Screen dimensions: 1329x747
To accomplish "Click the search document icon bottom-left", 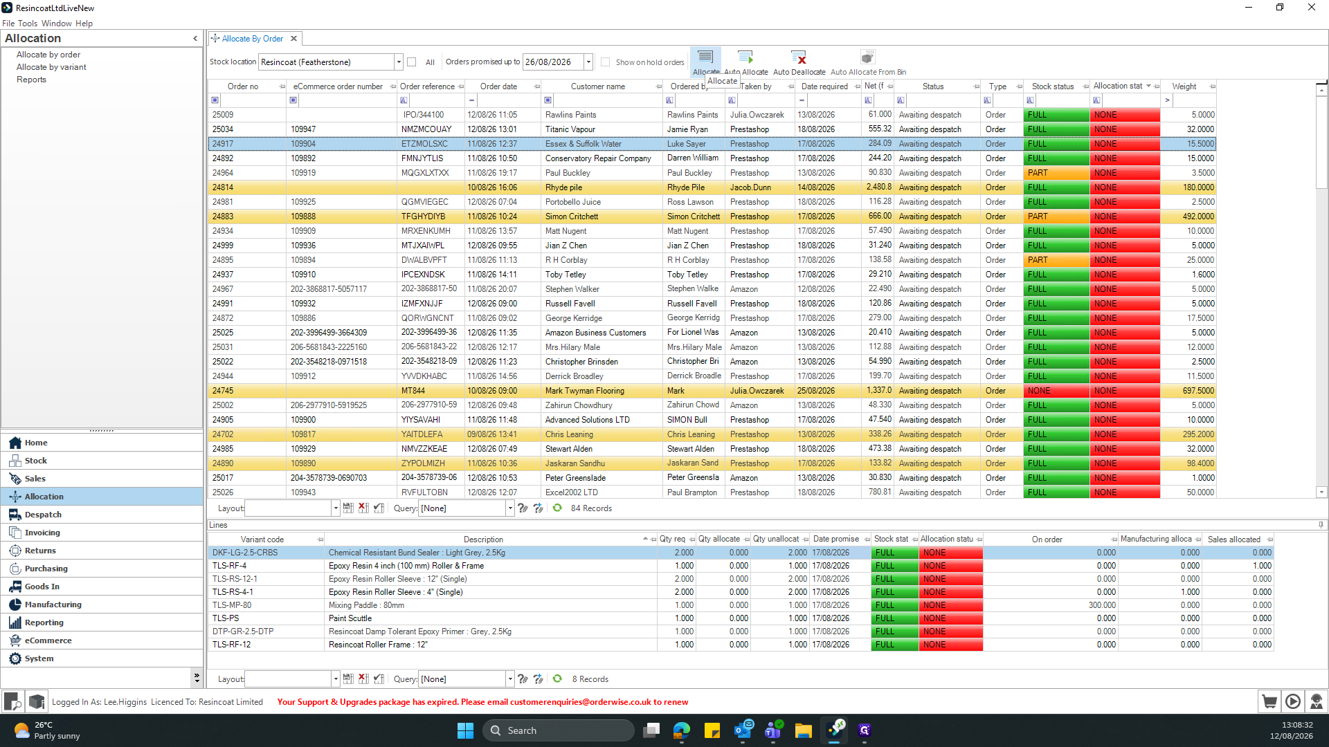I will point(12,701).
